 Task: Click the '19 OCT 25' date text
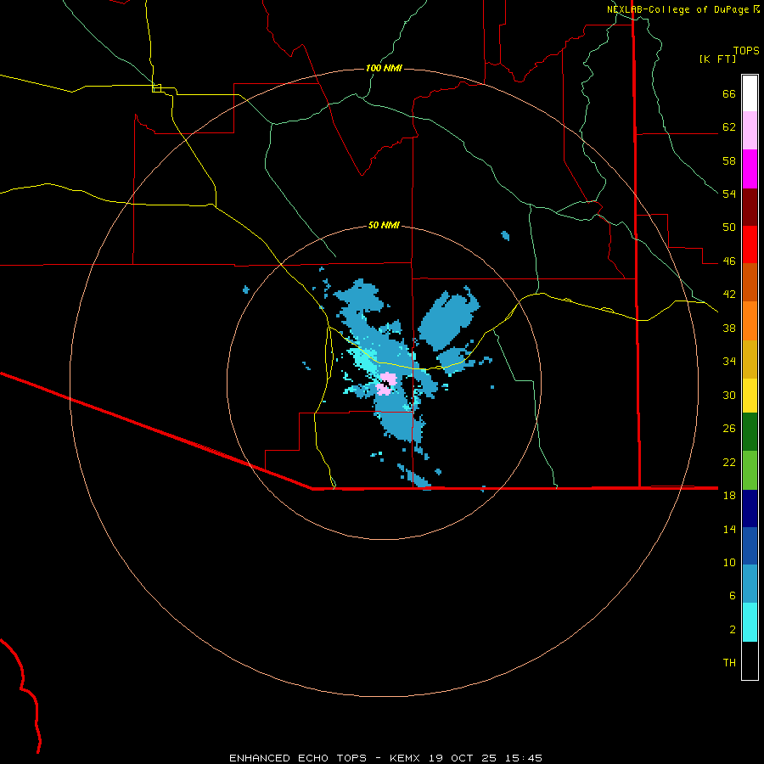(463, 758)
